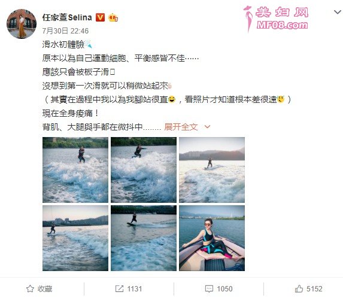Open the bottom left skyline wakeboard photo
This screenshot has width=343, height=298.
point(75,238)
